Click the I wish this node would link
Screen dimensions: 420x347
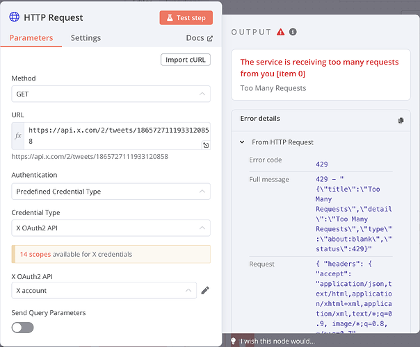coord(277,341)
